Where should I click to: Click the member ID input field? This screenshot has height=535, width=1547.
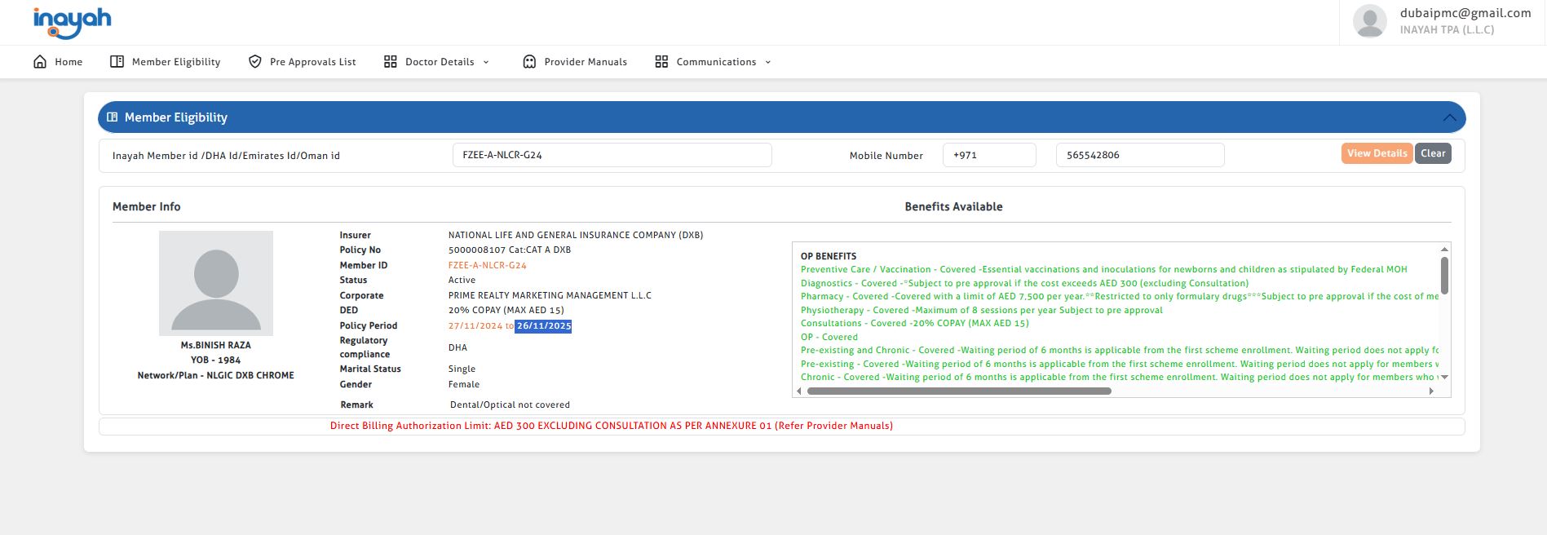(612, 155)
